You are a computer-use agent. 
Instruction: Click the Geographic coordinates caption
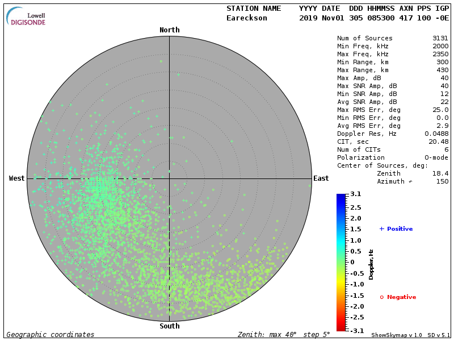51,335
